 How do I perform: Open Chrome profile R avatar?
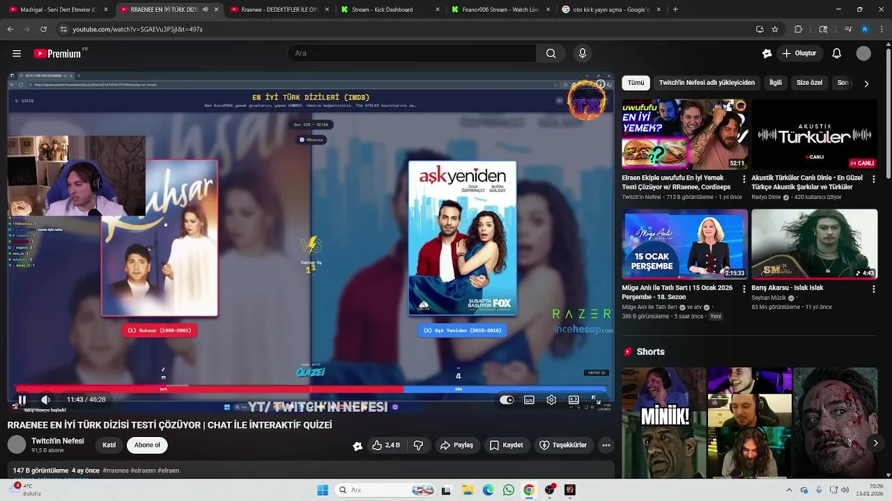865,29
